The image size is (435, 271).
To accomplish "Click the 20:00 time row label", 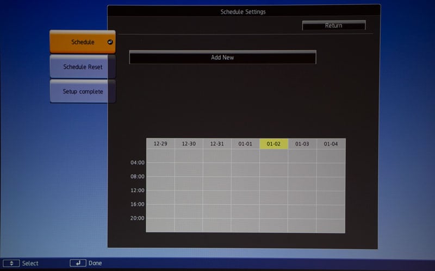I will [138, 218].
